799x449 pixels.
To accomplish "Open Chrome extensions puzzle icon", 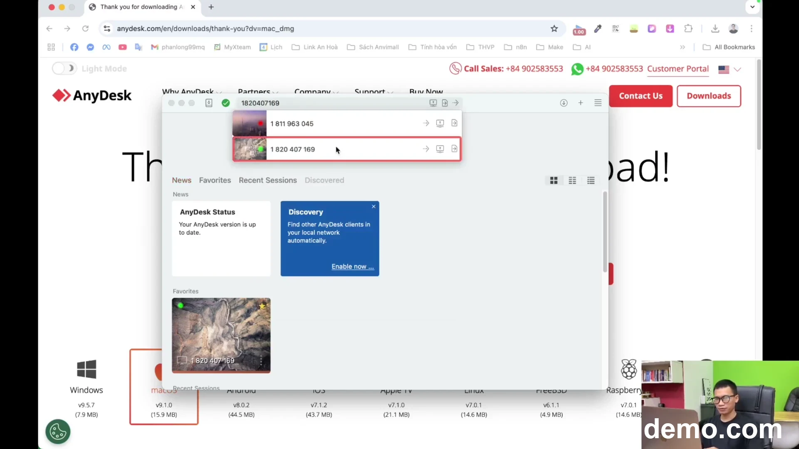I will coord(688,29).
